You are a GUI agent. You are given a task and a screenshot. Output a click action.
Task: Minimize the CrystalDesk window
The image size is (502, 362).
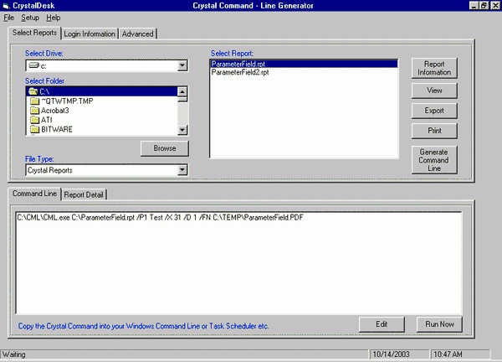[x=474, y=6]
